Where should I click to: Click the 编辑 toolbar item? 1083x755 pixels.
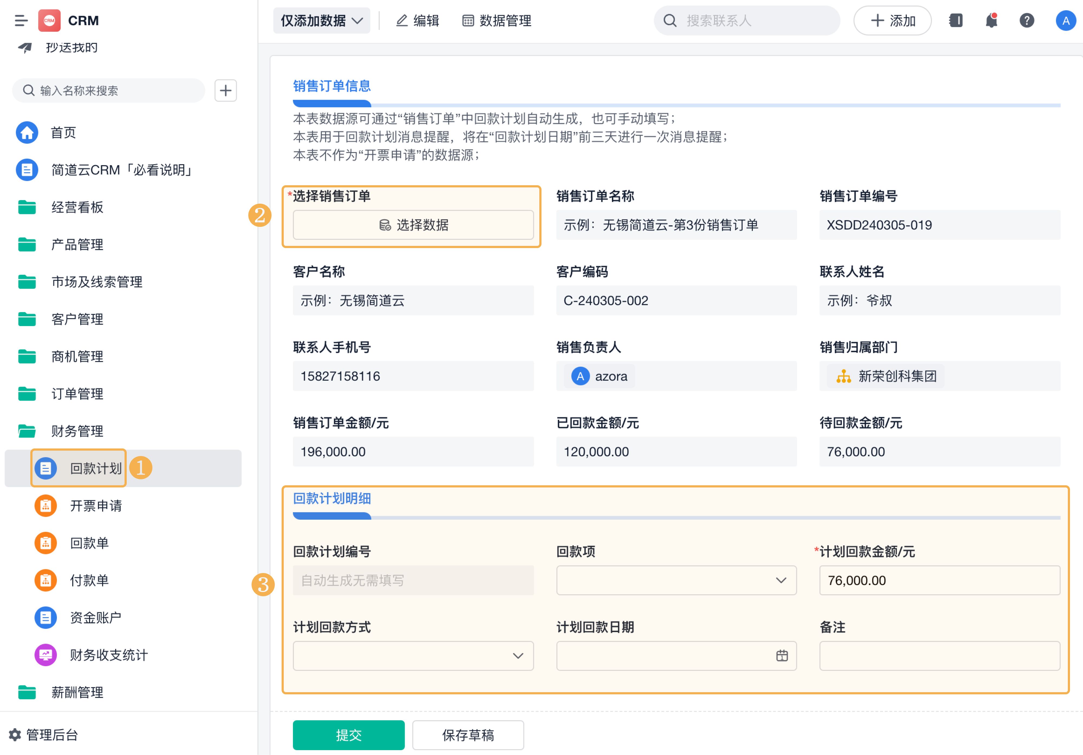418,21
